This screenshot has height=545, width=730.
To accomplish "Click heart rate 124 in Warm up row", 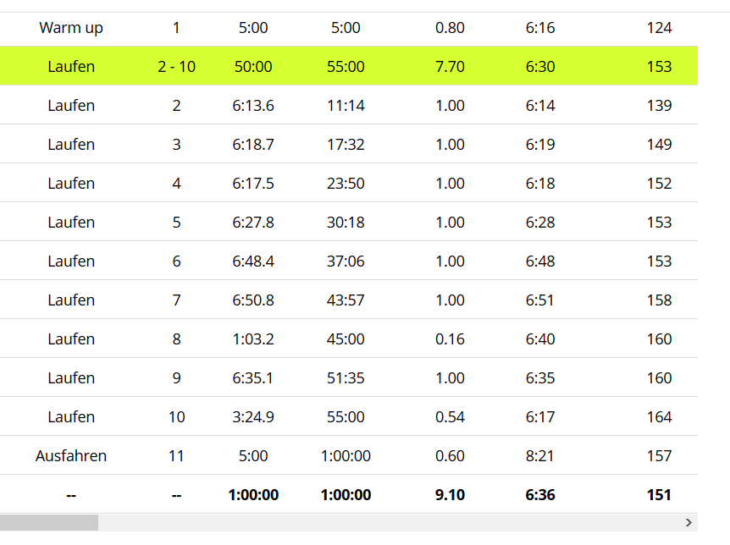I will point(659,28).
